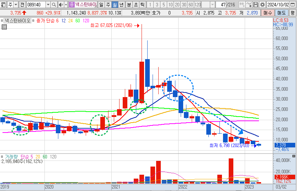Open stock search with the magnifier icon
The width and height of the screenshot is (297, 191).
[54, 5]
